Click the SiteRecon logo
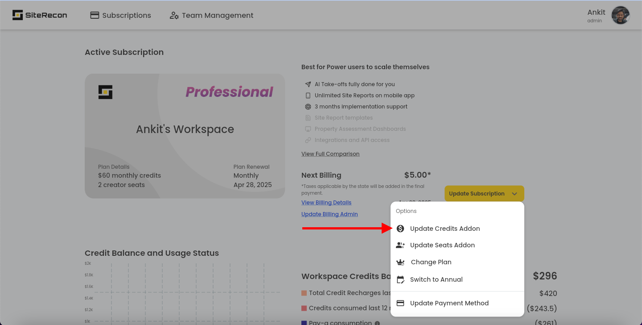The height and width of the screenshot is (325, 642). [x=40, y=15]
